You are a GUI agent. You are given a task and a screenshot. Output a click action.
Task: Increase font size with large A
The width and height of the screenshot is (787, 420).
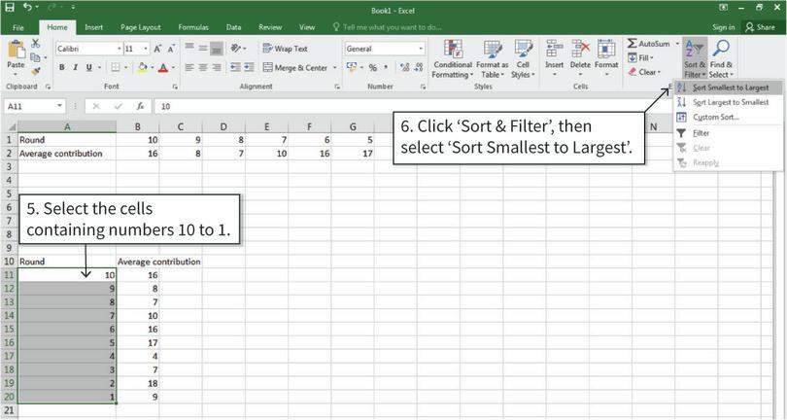point(157,49)
